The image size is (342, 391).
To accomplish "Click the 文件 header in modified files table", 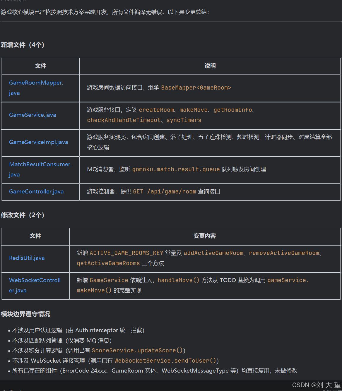I will (x=35, y=236).
